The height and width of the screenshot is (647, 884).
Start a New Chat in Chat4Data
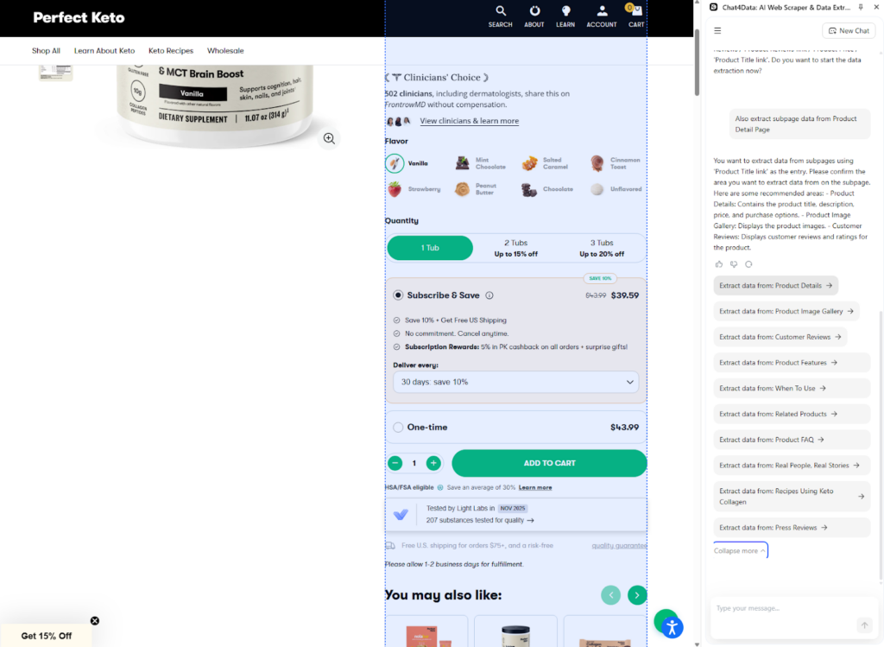(849, 30)
